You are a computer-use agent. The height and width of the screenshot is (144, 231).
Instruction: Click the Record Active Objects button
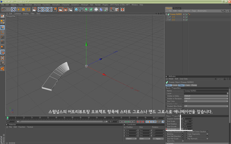click(x=138, y=122)
